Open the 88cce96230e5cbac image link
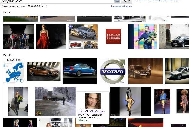 pyautogui.click(x=92, y=111)
